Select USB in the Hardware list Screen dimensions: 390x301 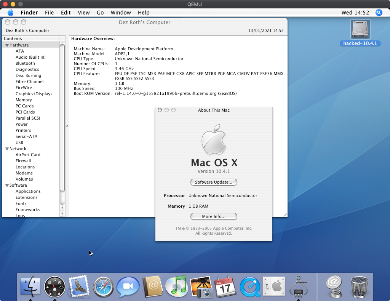19,142
